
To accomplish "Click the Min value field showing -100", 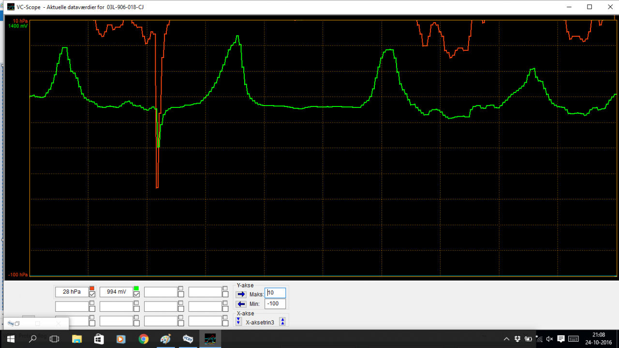I will pyautogui.click(x=274, y=304).
